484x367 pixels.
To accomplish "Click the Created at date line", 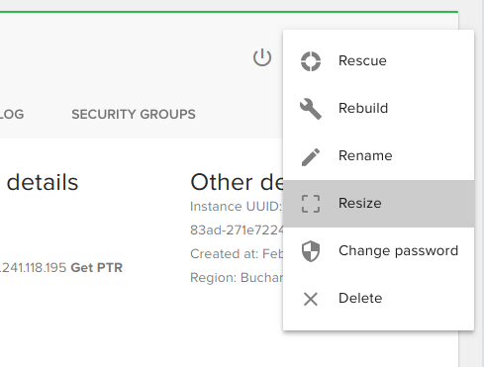I will click(x=237, y=254).
